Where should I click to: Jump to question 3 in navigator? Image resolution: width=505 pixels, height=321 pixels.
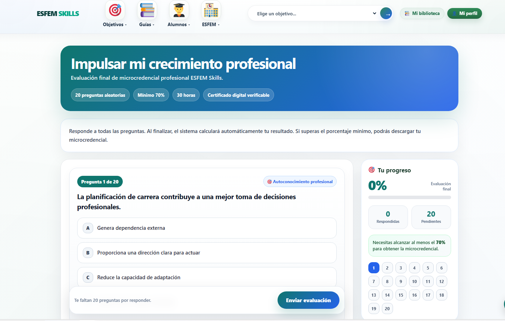(401, 268)
